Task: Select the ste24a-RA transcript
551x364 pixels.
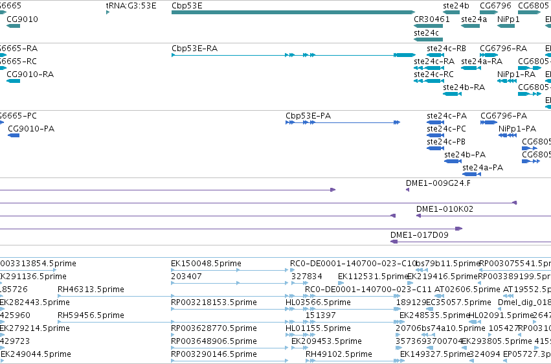Action: click(x=471, y=68)
